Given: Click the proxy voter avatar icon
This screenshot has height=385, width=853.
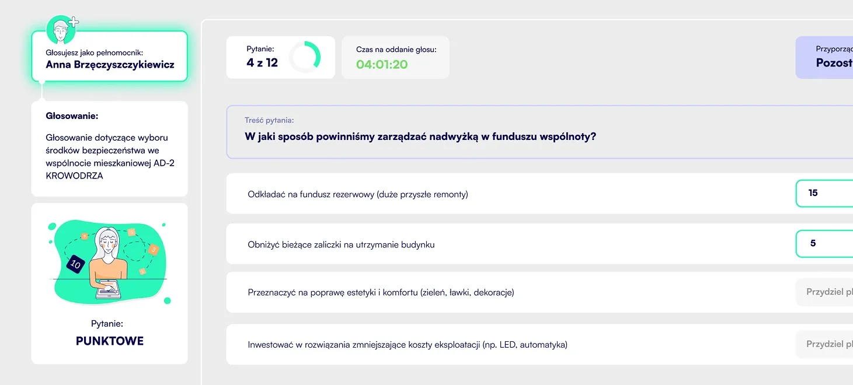Looking at the screenshot, I should tap(60, 30).
